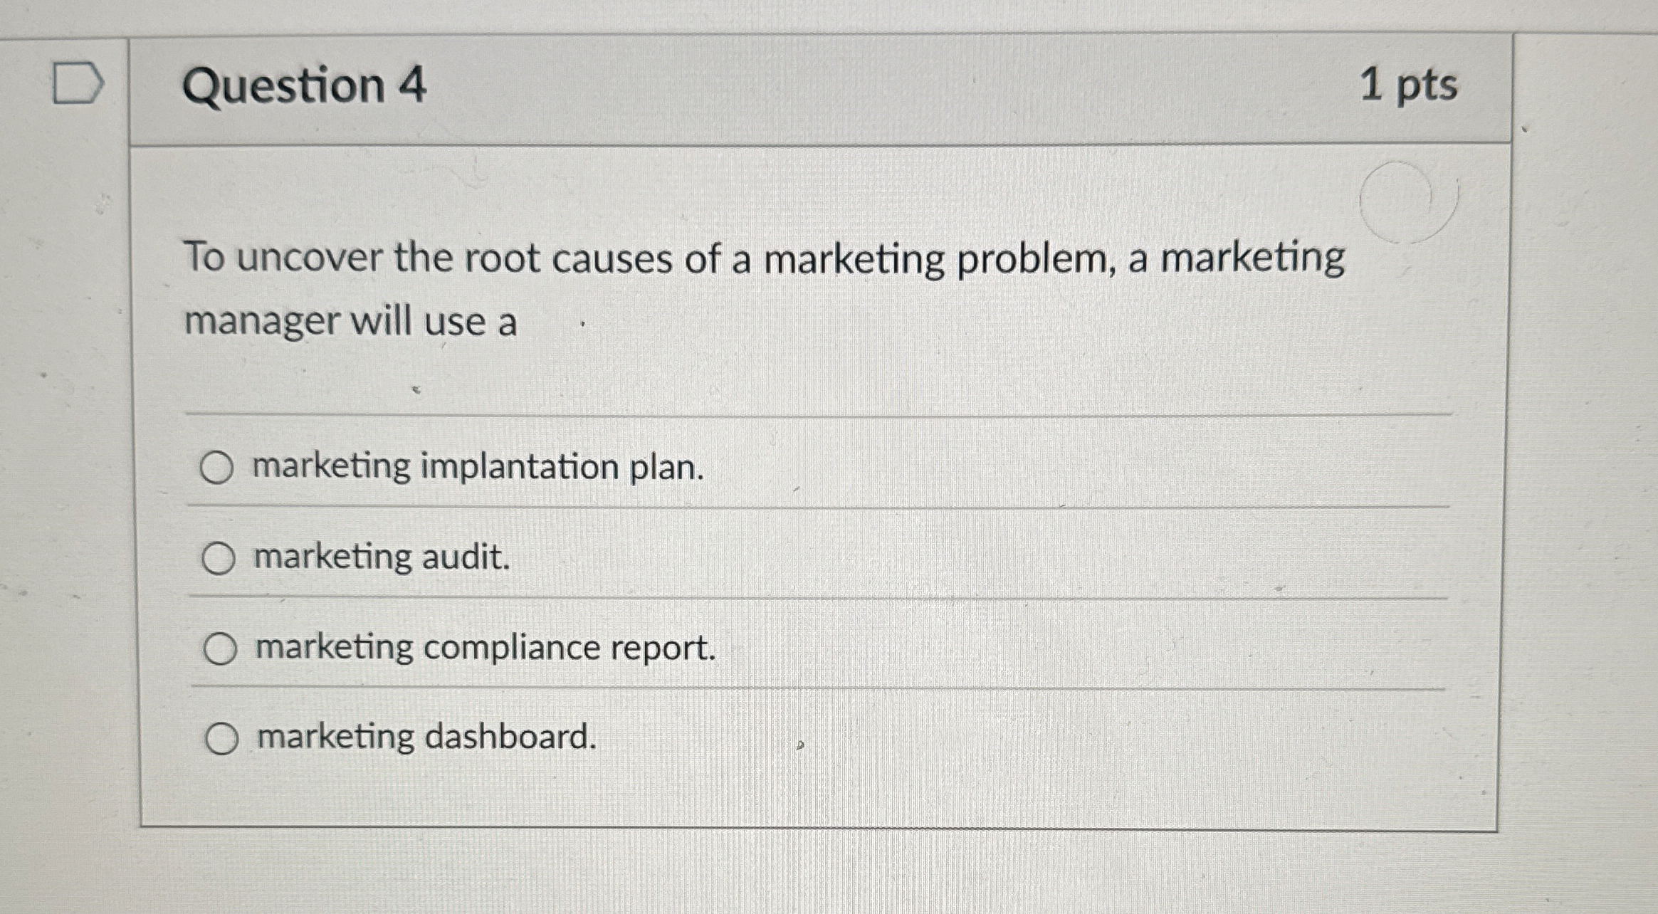Select the radio button for marketing implantation plan
The width and height of the screenshot is (1658, 914).
click(x=216, y=468)
